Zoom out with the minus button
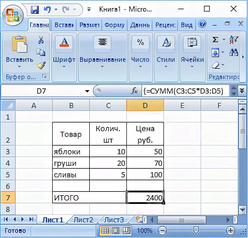 (163, 231)
